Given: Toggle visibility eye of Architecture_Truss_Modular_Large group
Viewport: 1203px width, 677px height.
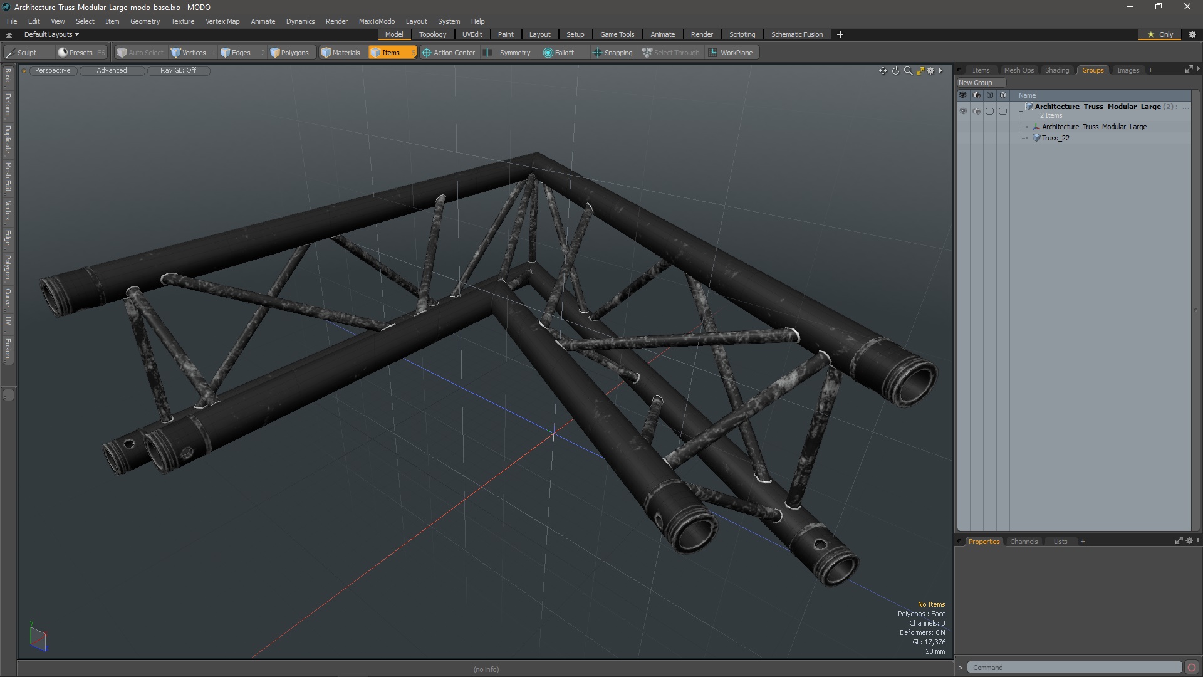Looking at the screenshot, I should tap(963, 111).
